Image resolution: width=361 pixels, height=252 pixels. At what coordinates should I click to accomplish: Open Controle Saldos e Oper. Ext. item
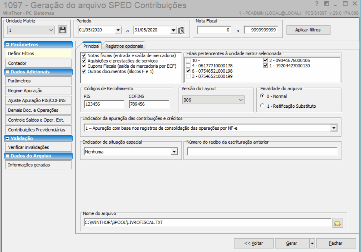38,120
